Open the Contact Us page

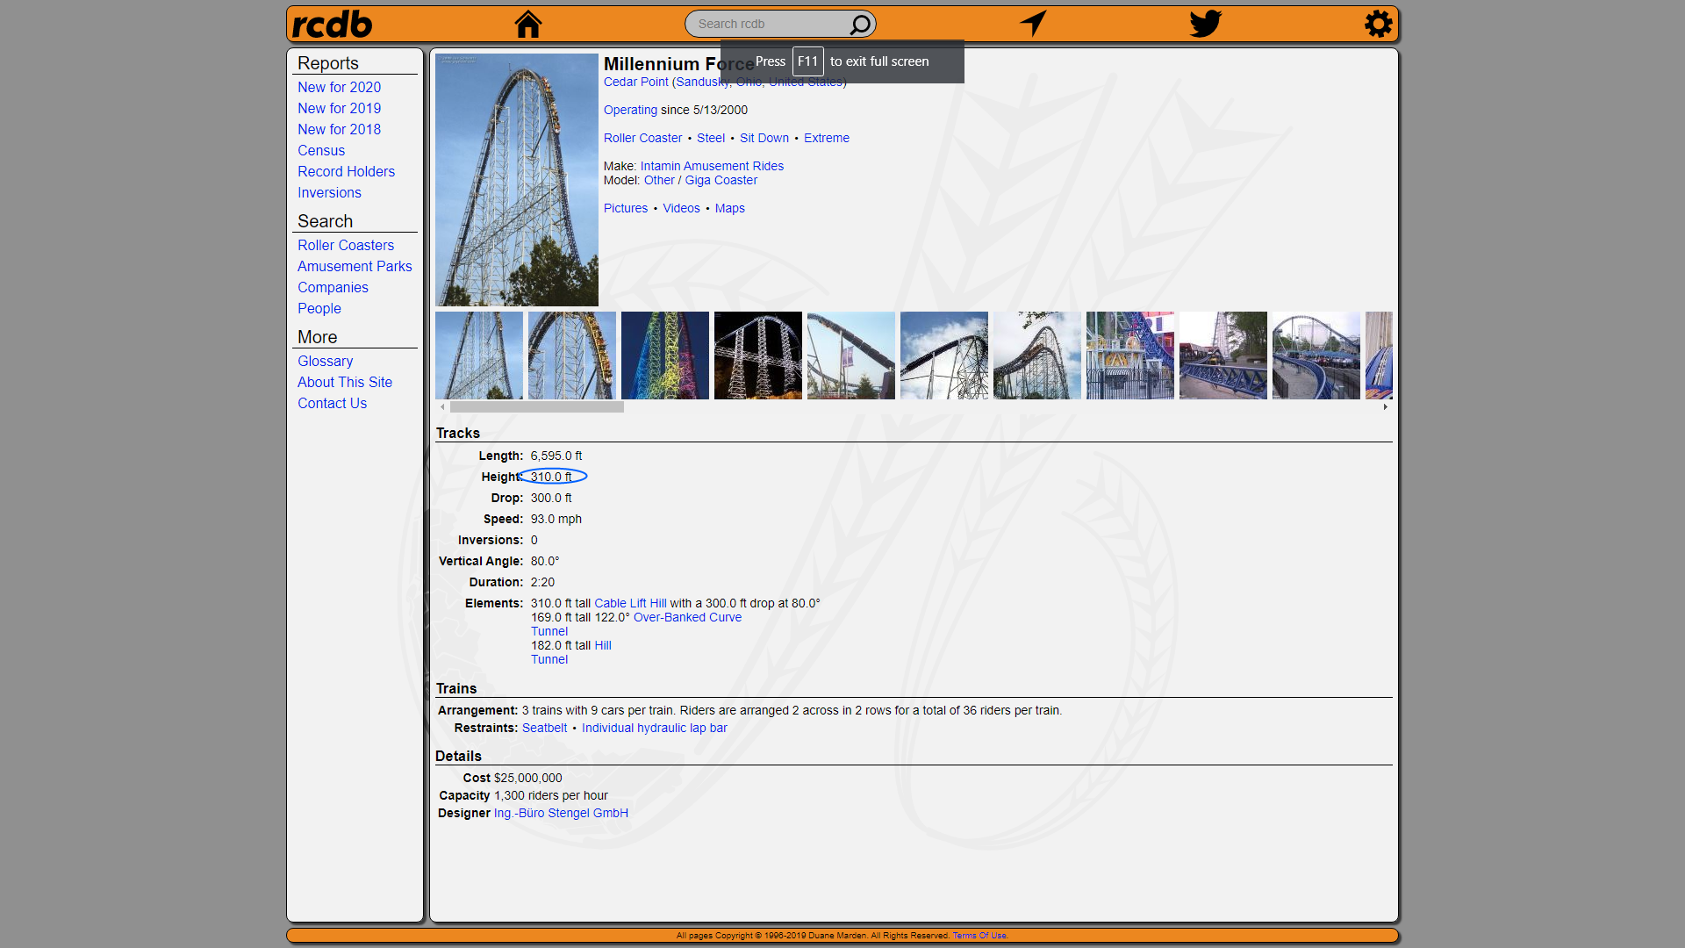click(332, 403)
